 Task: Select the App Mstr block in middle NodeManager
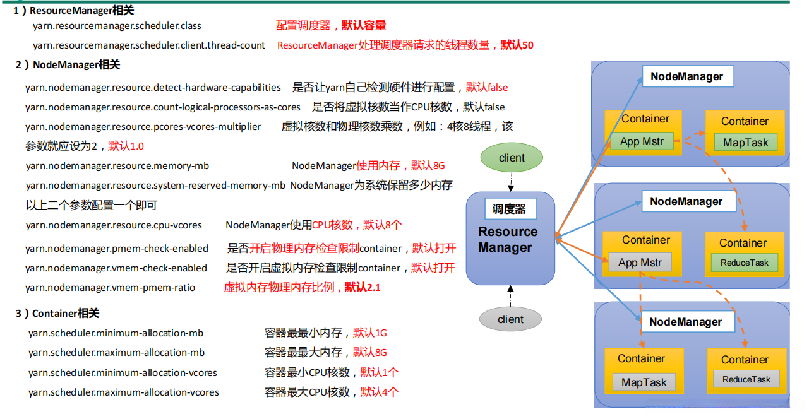tap(640, 263)
